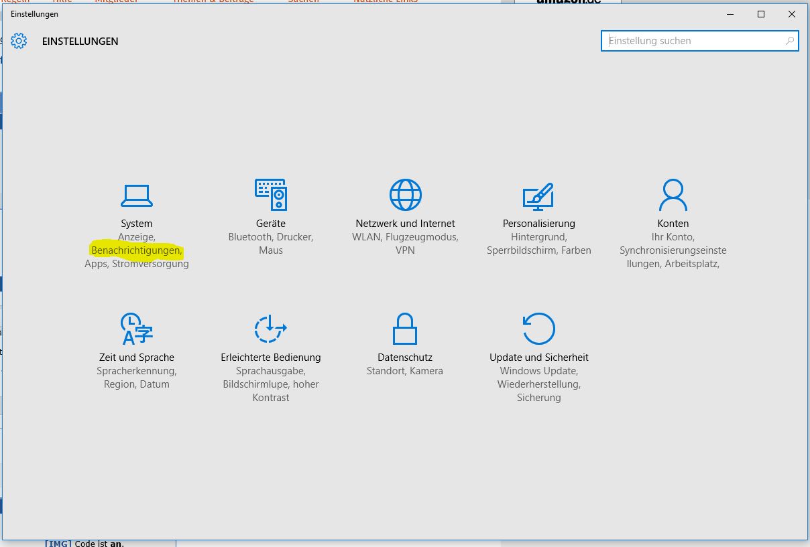810x547 pixels.
Task: Open the Konten person icon
Action: (x=673, y=195)
